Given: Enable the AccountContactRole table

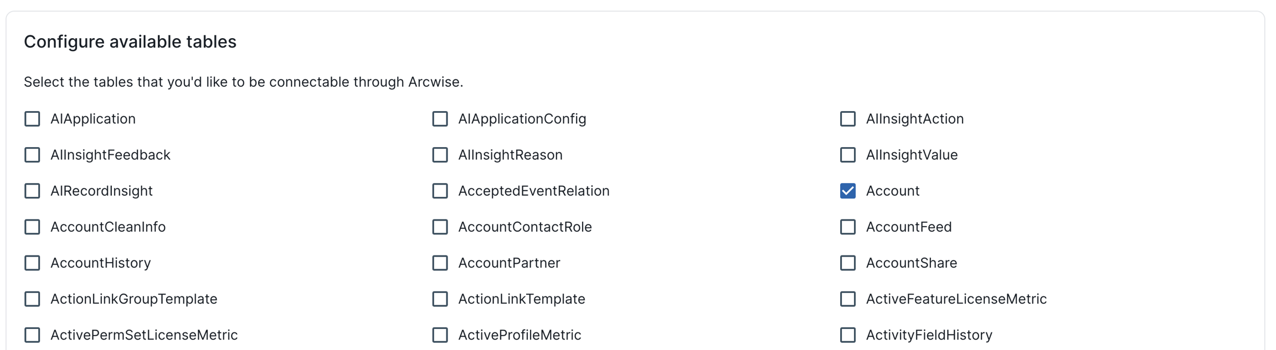Looking at the screenshot, I should point(440,227).
